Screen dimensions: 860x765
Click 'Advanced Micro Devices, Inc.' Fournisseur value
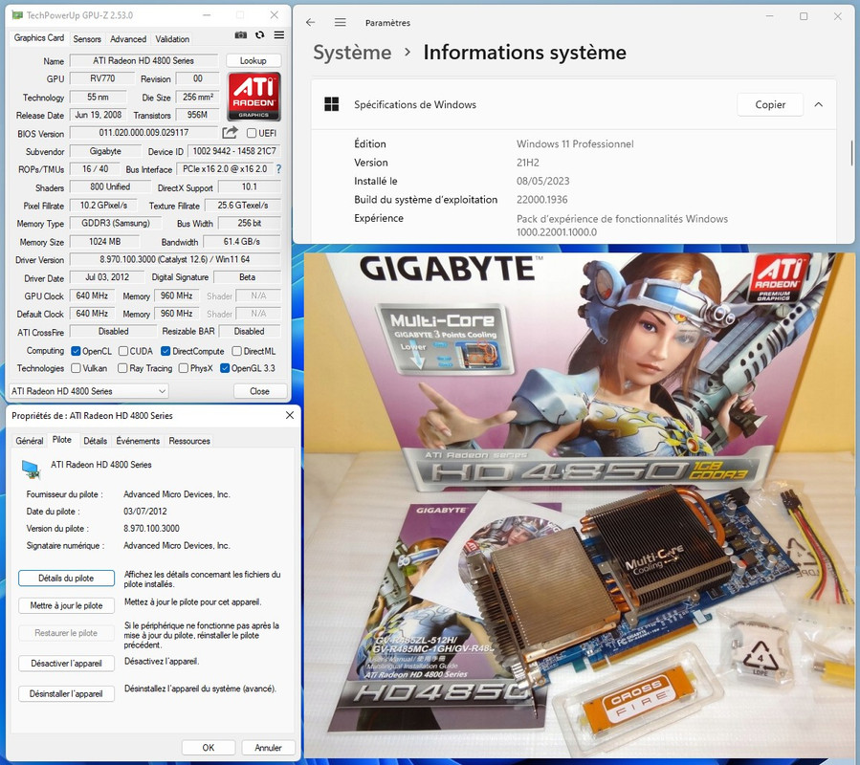click(177, 494)
